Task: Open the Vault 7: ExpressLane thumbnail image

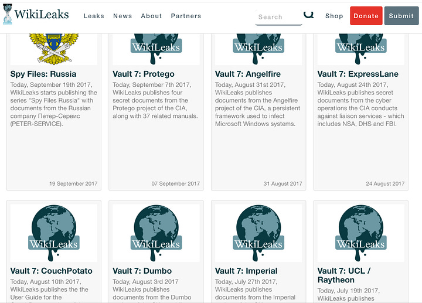Action: point(360,49)
